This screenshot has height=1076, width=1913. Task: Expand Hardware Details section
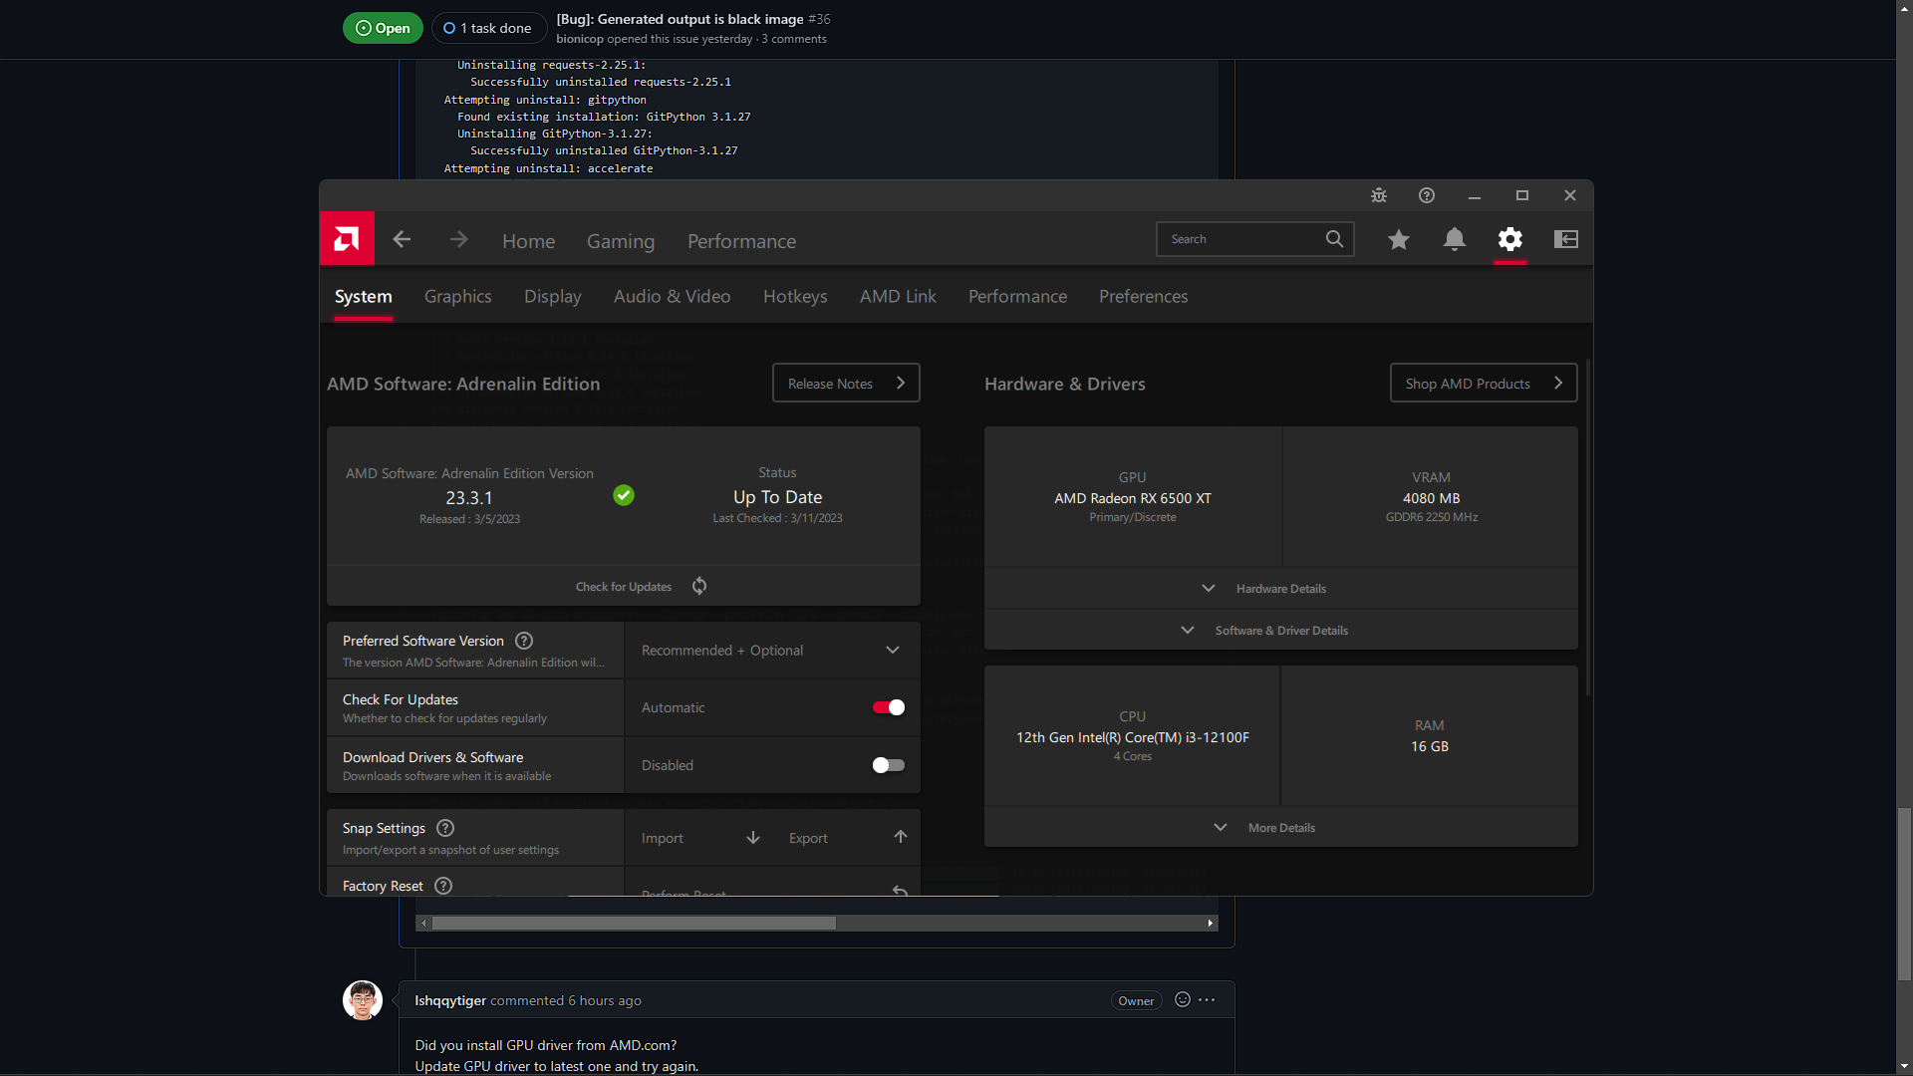pyautogui.click(x=1280, y=589)
